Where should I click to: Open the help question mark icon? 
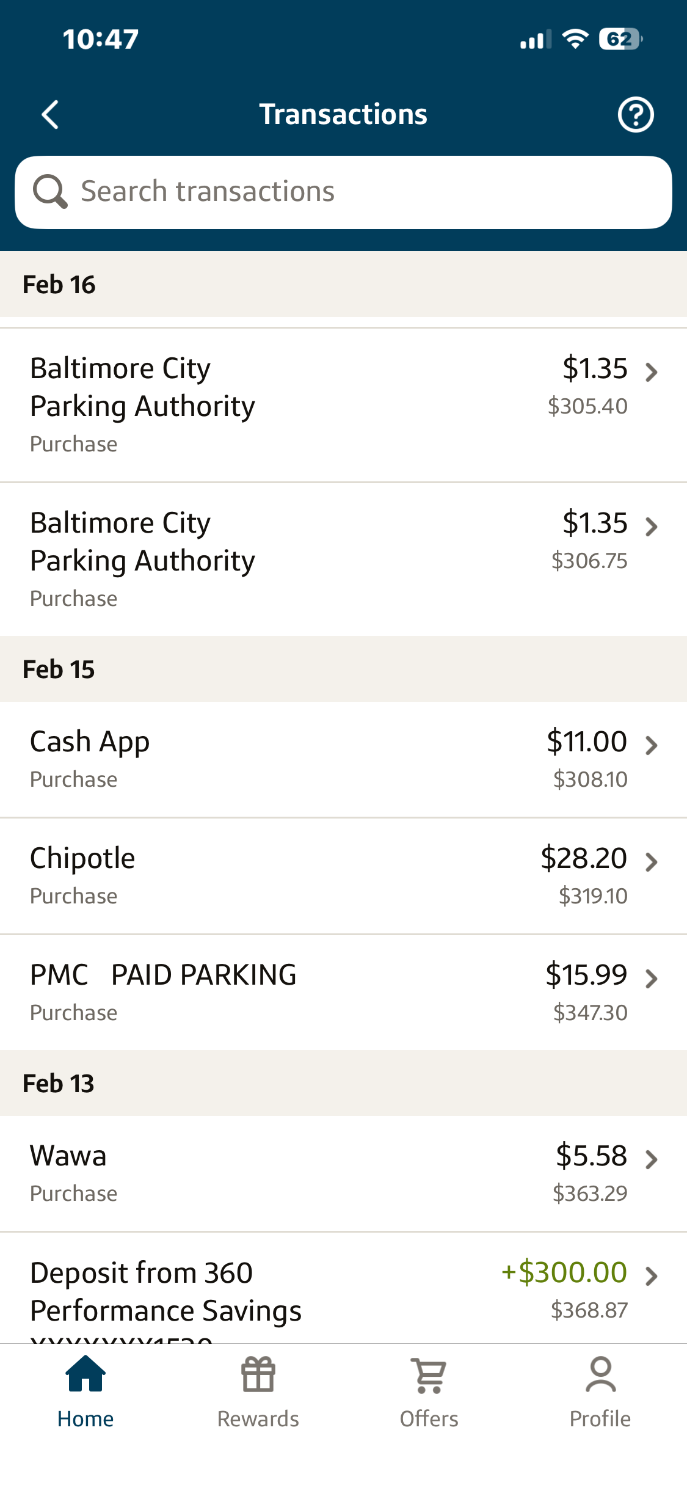[636, 114]
